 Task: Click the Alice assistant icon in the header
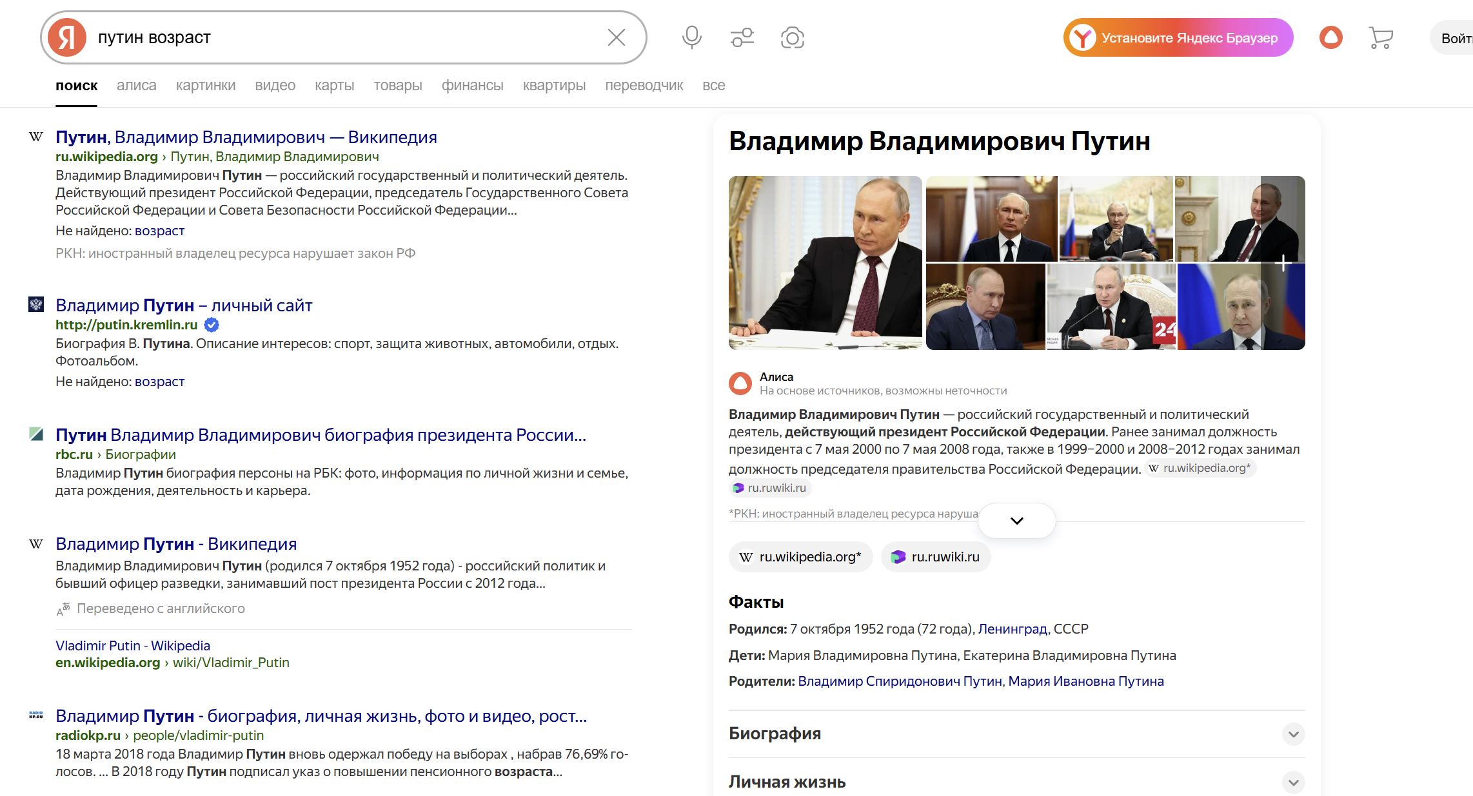click(x=1331, y=37)
